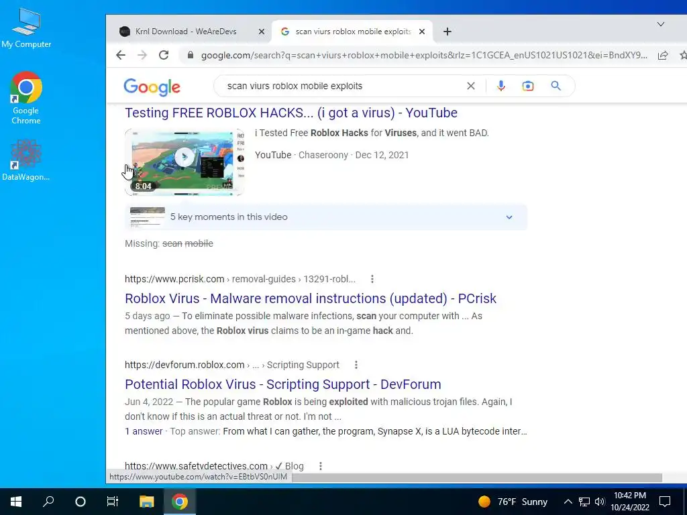
Task: Open Roblox Virus Malware removal instructions link
Action: pyautogui.click(x=311, y=298)
